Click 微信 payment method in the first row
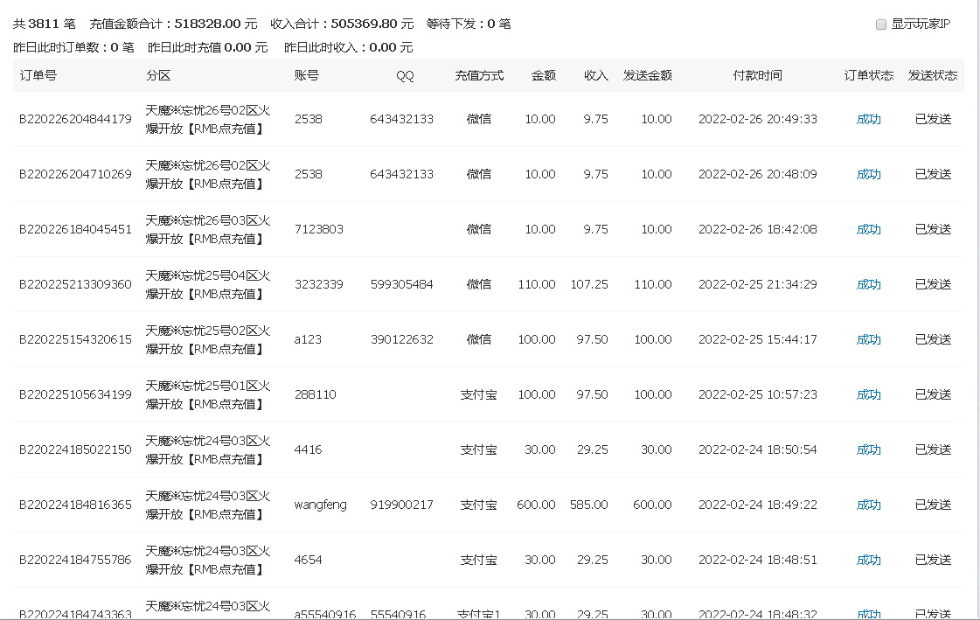The image size is (980, 620). pyautogui.click(x=478, y=119)
